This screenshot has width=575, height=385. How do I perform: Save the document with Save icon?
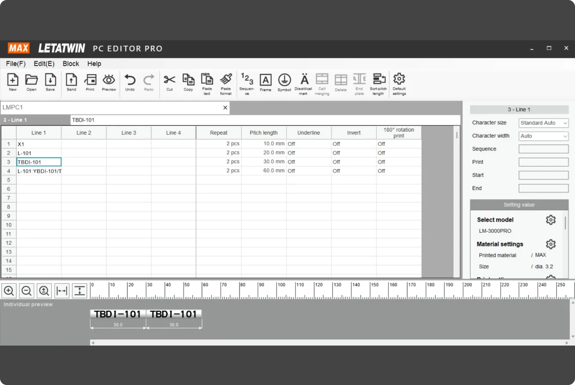tap(50, 82)
